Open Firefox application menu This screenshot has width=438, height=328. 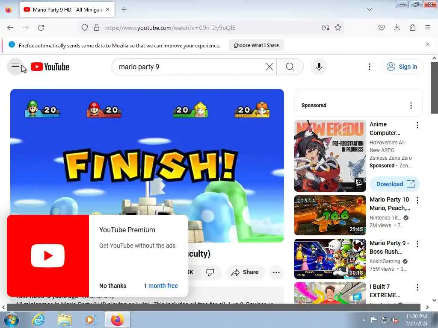click(428, 27)
